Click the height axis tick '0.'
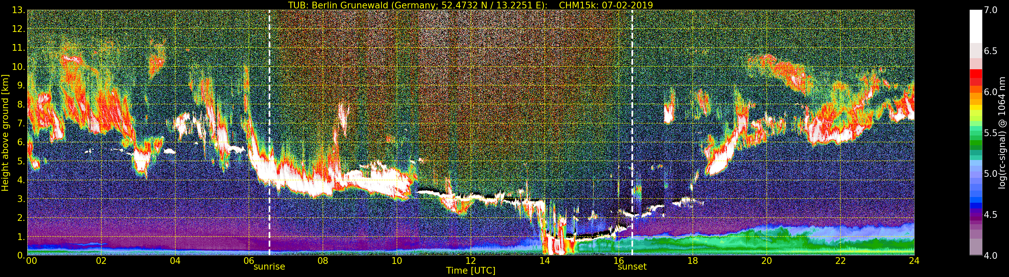This screenshot has width=1009, height=277. pos(21,255)
